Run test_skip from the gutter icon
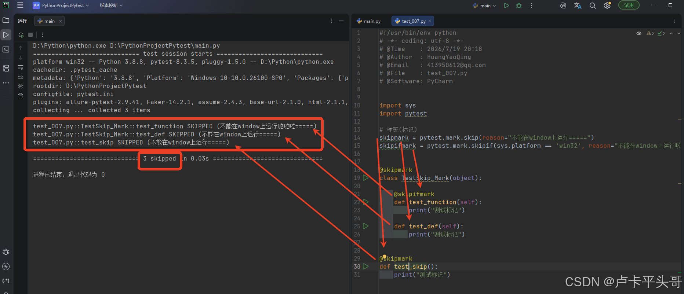 (x=365, y=267)
